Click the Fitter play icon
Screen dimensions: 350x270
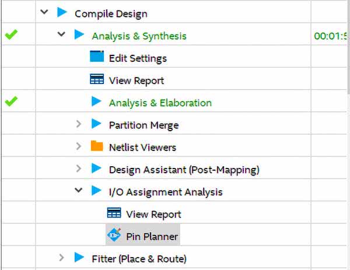[80, 257]
